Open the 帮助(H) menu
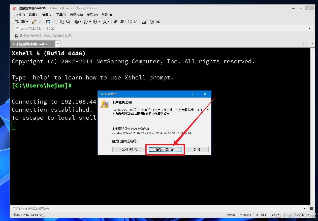Screen dimensions: 318x221 tap(107, 15)
